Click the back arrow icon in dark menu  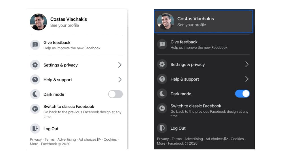(x=162, y=108)
